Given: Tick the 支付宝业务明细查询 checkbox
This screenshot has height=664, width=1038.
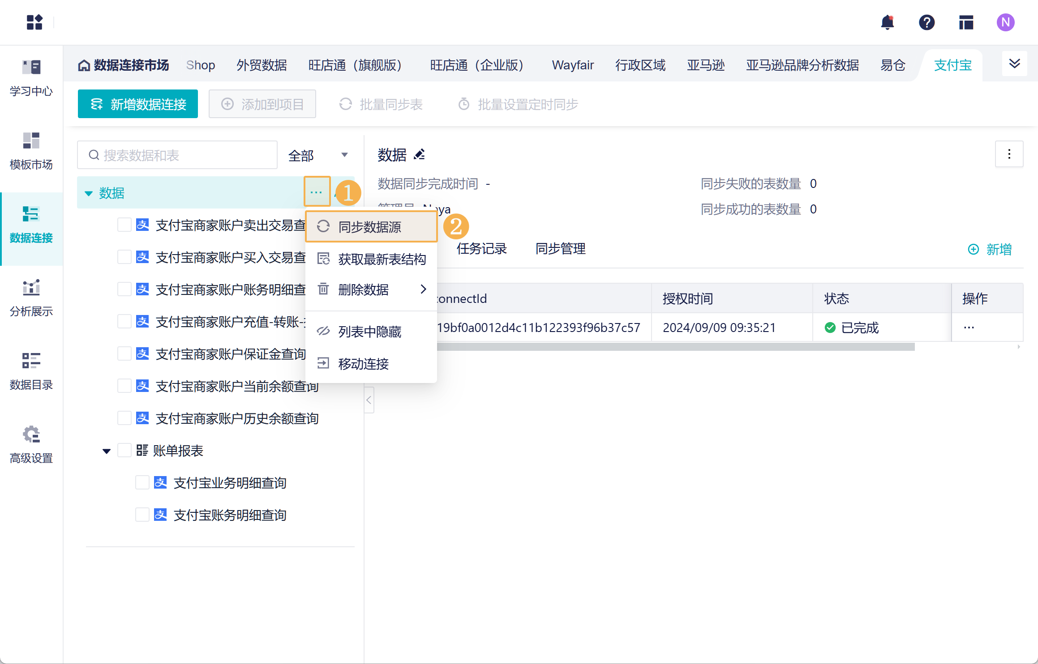Looking at the screenshot, I should pos(142,483).
